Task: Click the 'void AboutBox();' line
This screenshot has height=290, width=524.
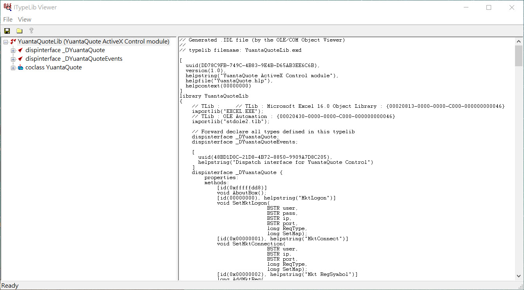Action: (241, 193)
